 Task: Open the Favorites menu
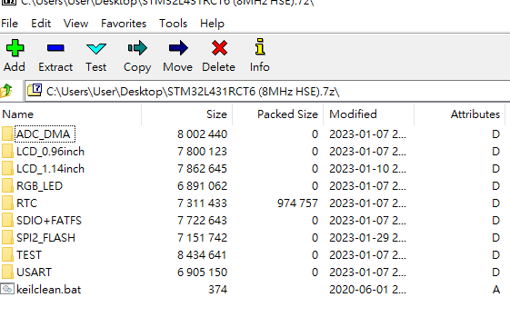[124, 24]
